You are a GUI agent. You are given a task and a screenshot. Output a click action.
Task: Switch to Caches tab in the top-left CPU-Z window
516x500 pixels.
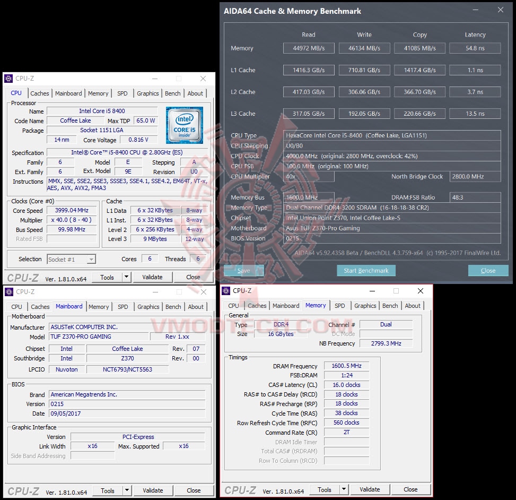coord(39,93)
